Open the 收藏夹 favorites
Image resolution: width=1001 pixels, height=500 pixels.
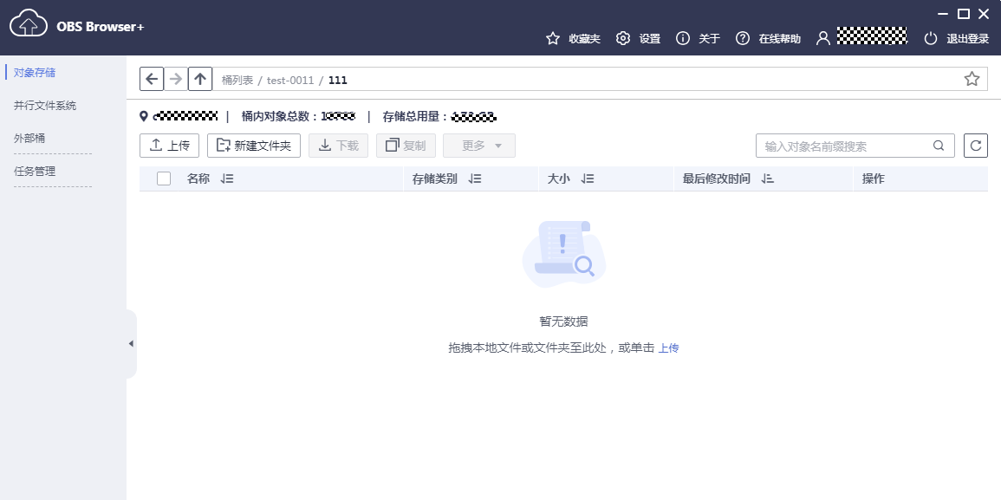(x=573, y=38)
